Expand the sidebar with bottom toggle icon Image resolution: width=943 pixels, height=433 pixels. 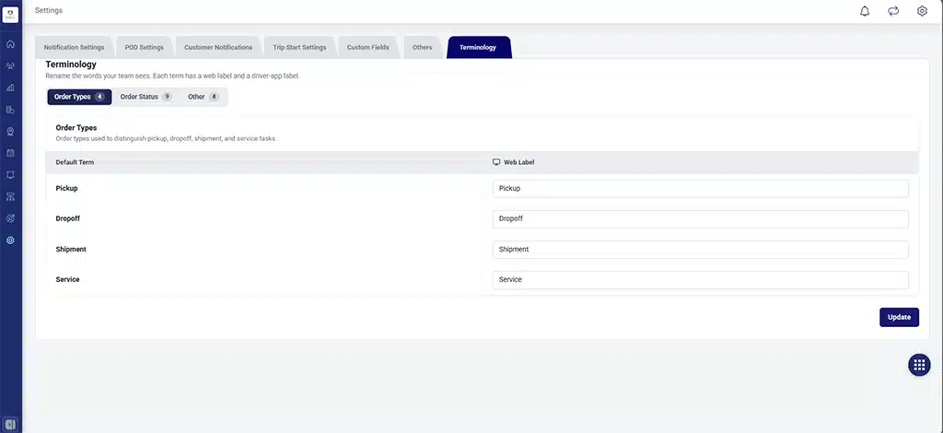coord(11,424)
